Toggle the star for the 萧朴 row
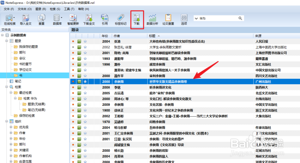This screenshot has height=163, width=300. tap(85, 64)
